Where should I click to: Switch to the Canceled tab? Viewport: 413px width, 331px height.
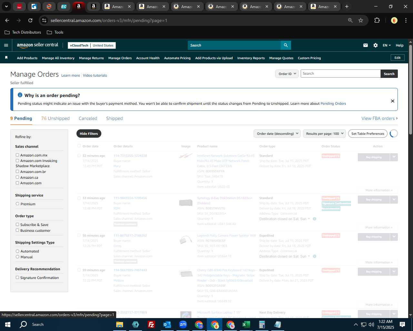coord(88,118)
